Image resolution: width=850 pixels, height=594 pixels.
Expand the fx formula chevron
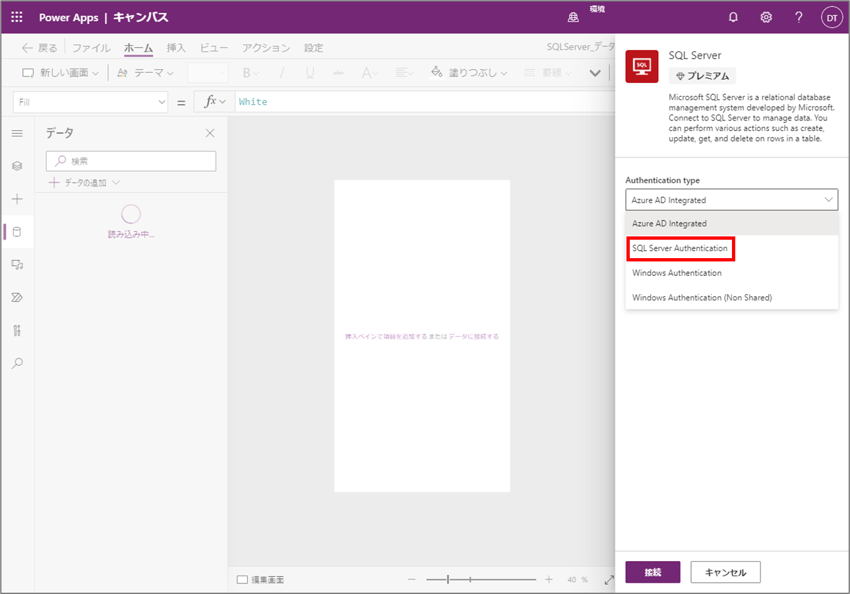pyautogui.click(x=222, y=101)
